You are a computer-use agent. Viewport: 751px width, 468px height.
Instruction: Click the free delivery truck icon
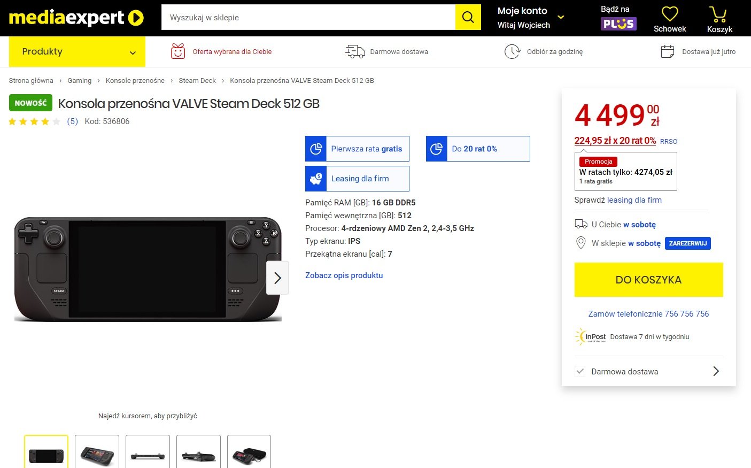pos(355,51)
